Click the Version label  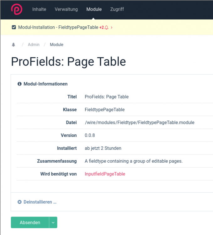pyautogui.click(x=69, y=135)
